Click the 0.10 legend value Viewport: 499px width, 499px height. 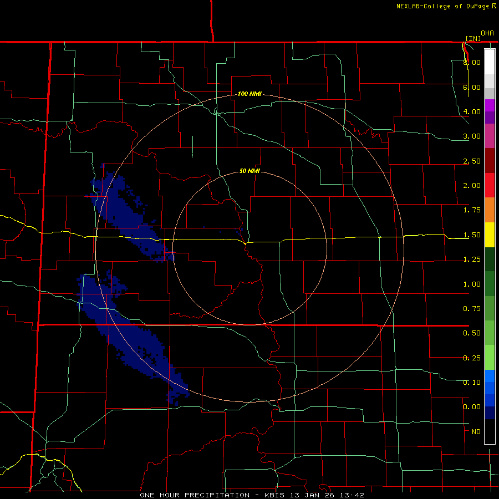pyautogui.click(x=472, y=383)
